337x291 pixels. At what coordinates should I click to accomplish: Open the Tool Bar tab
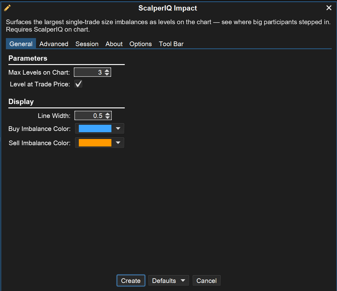[x=171, y=44]
